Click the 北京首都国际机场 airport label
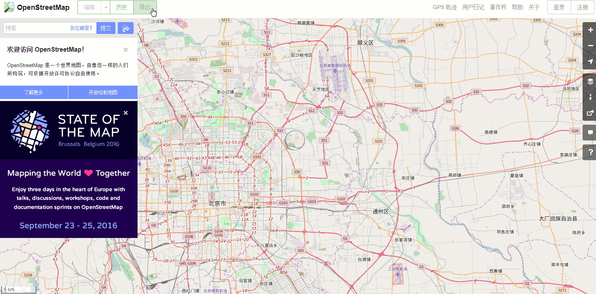 (335, 66)
